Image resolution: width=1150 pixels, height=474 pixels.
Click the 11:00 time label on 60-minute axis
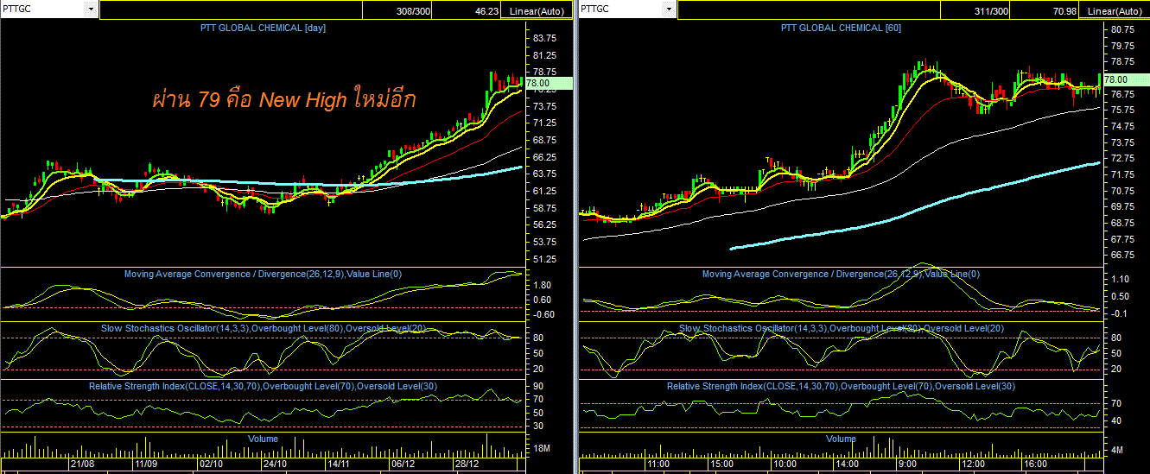click(658, 464)
